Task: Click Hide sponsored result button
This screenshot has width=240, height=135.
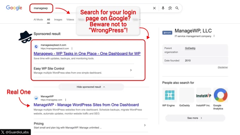Action: click(x=91, y=87)
